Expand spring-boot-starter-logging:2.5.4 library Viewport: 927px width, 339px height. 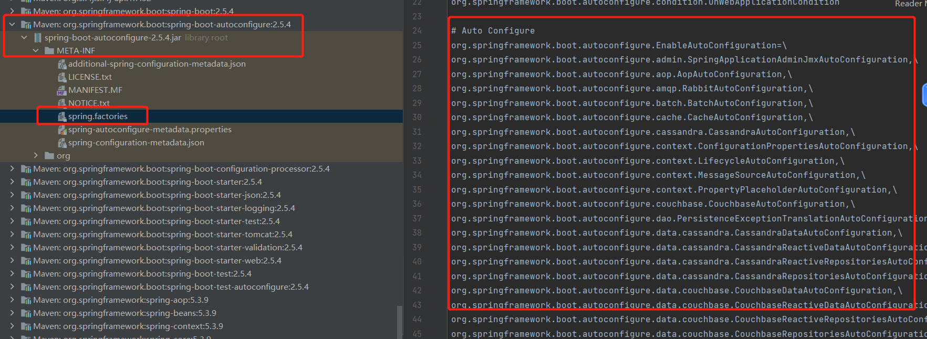coord(12,208)
